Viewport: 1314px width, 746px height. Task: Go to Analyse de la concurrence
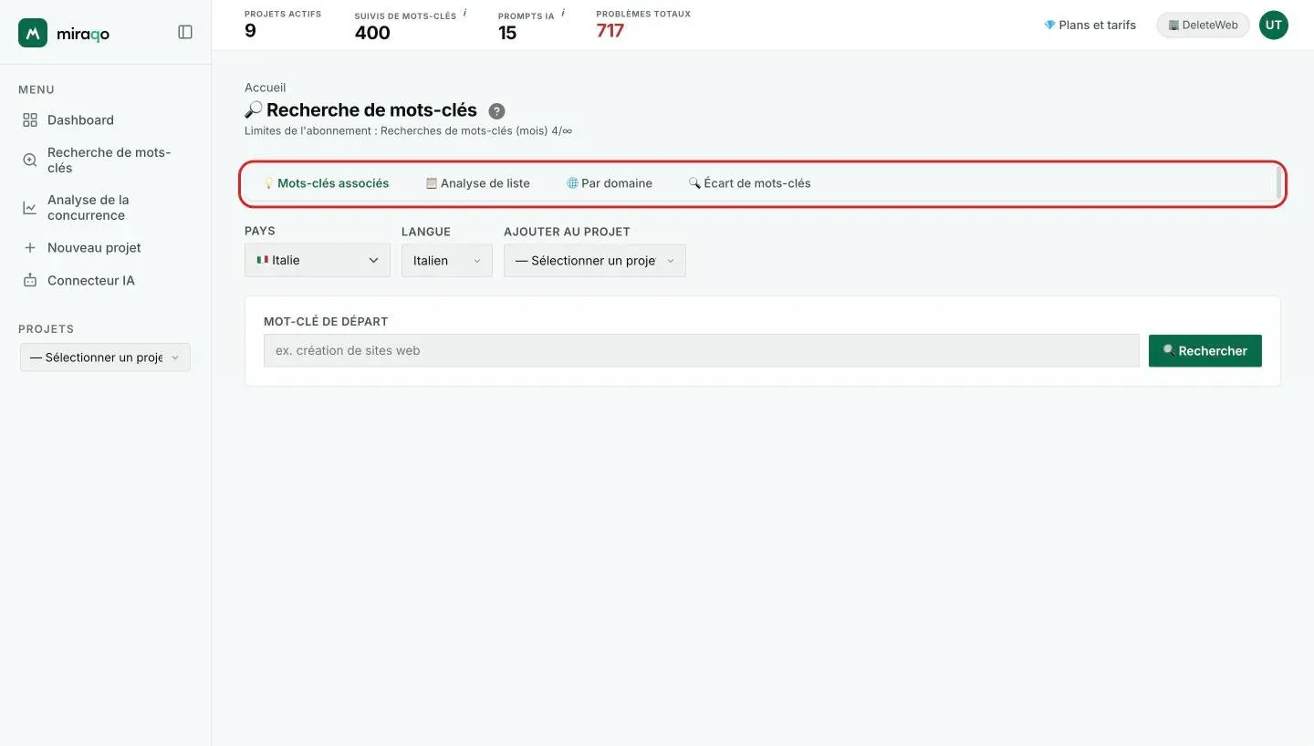105,208
